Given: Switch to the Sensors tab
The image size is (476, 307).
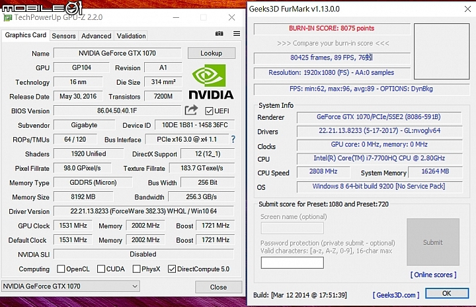Looking at the screenshot, I should (63, 36).
